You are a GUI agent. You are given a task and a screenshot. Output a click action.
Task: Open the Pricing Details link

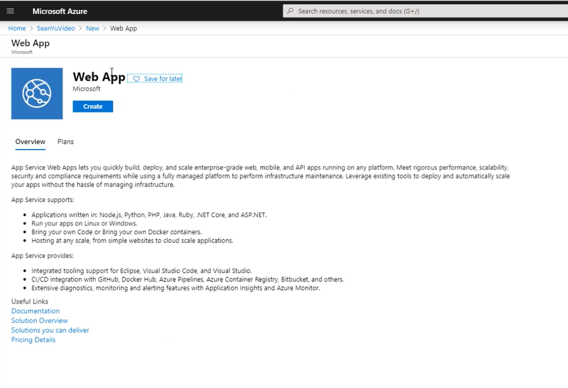point(33,340)
